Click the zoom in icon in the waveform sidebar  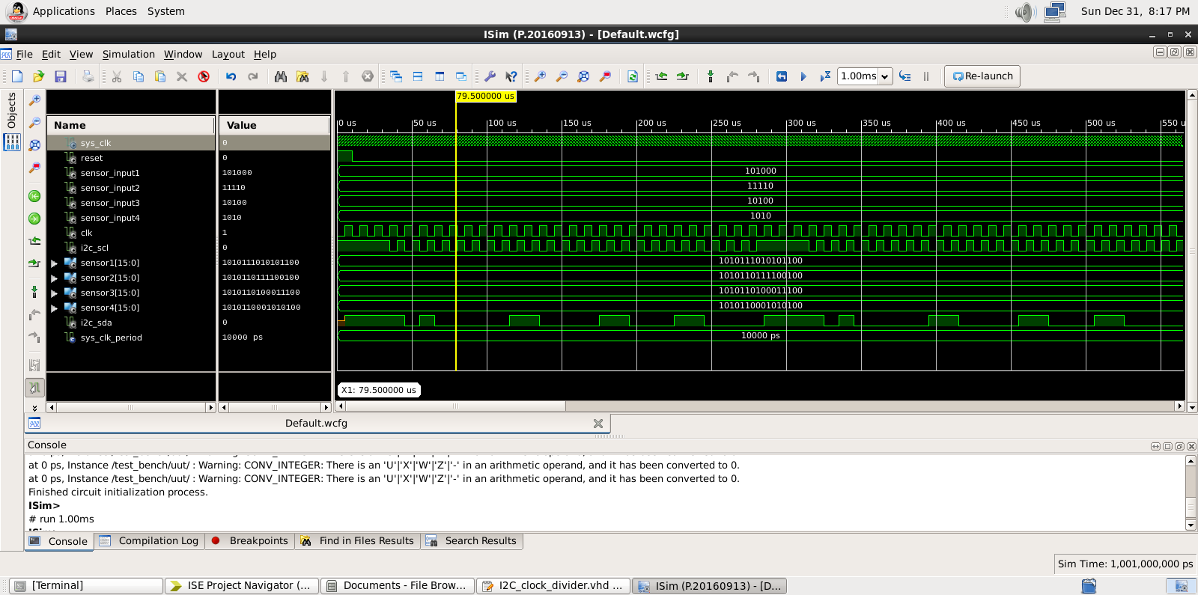(34, 100)
